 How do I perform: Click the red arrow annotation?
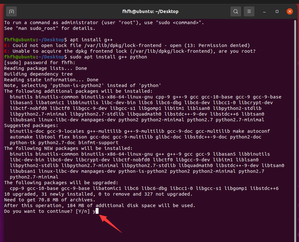tap(111, 224)
